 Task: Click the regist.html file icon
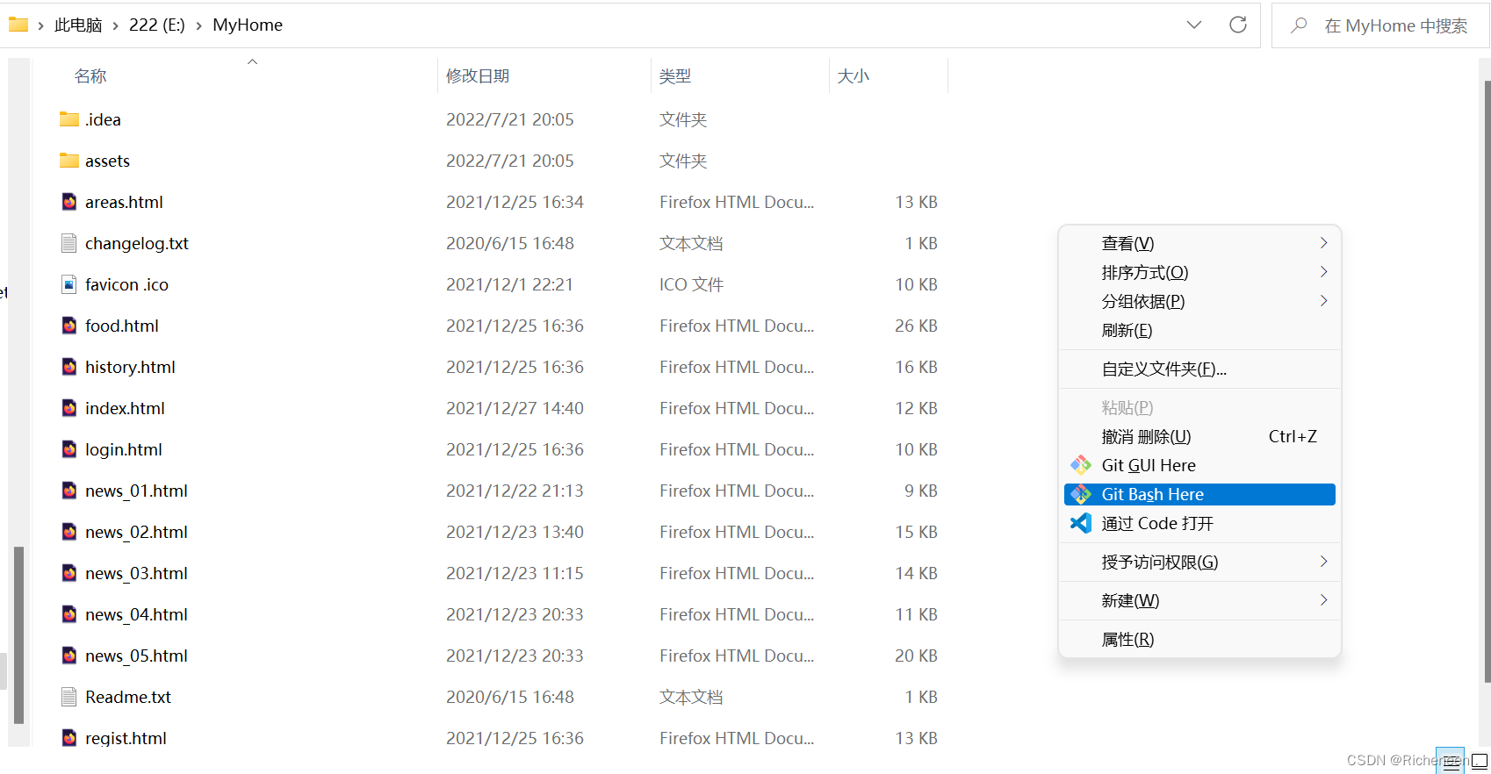(69, 738)
